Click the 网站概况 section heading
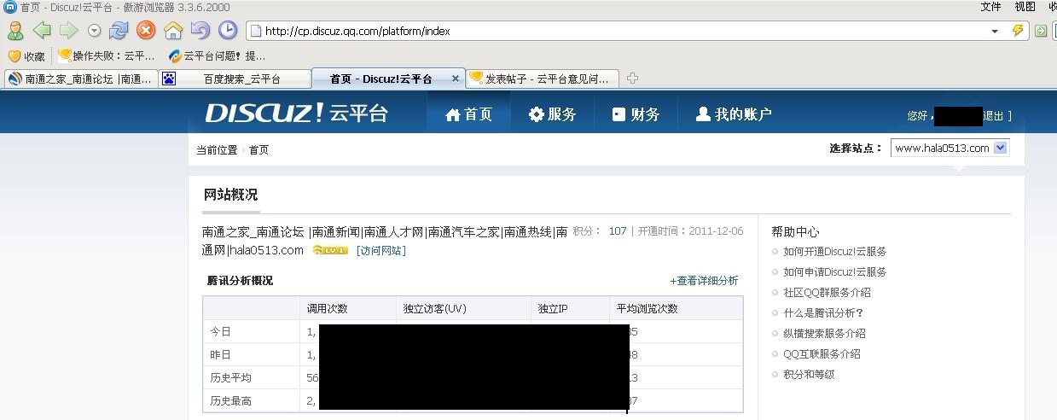This screenshot has width=1057, height=420. (x=230, y=195)
